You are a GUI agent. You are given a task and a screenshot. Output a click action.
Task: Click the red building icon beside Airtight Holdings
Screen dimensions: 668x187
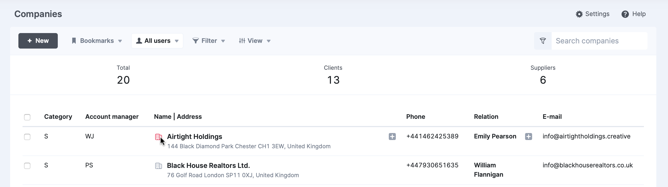point(158,137)
